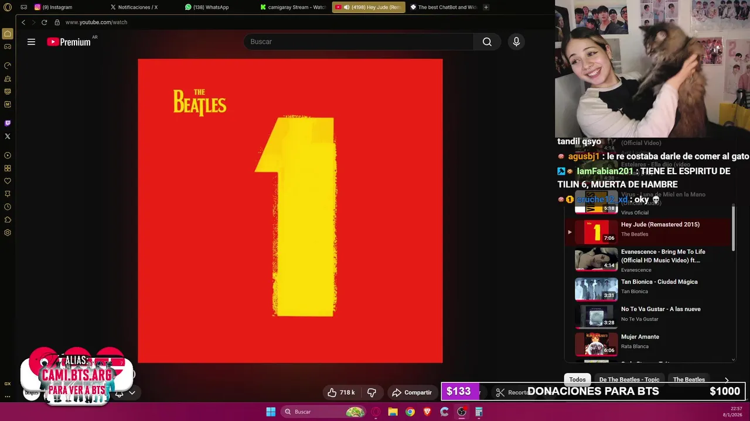
Task: Select the Todos filter chip
Action: click(577, 379)
